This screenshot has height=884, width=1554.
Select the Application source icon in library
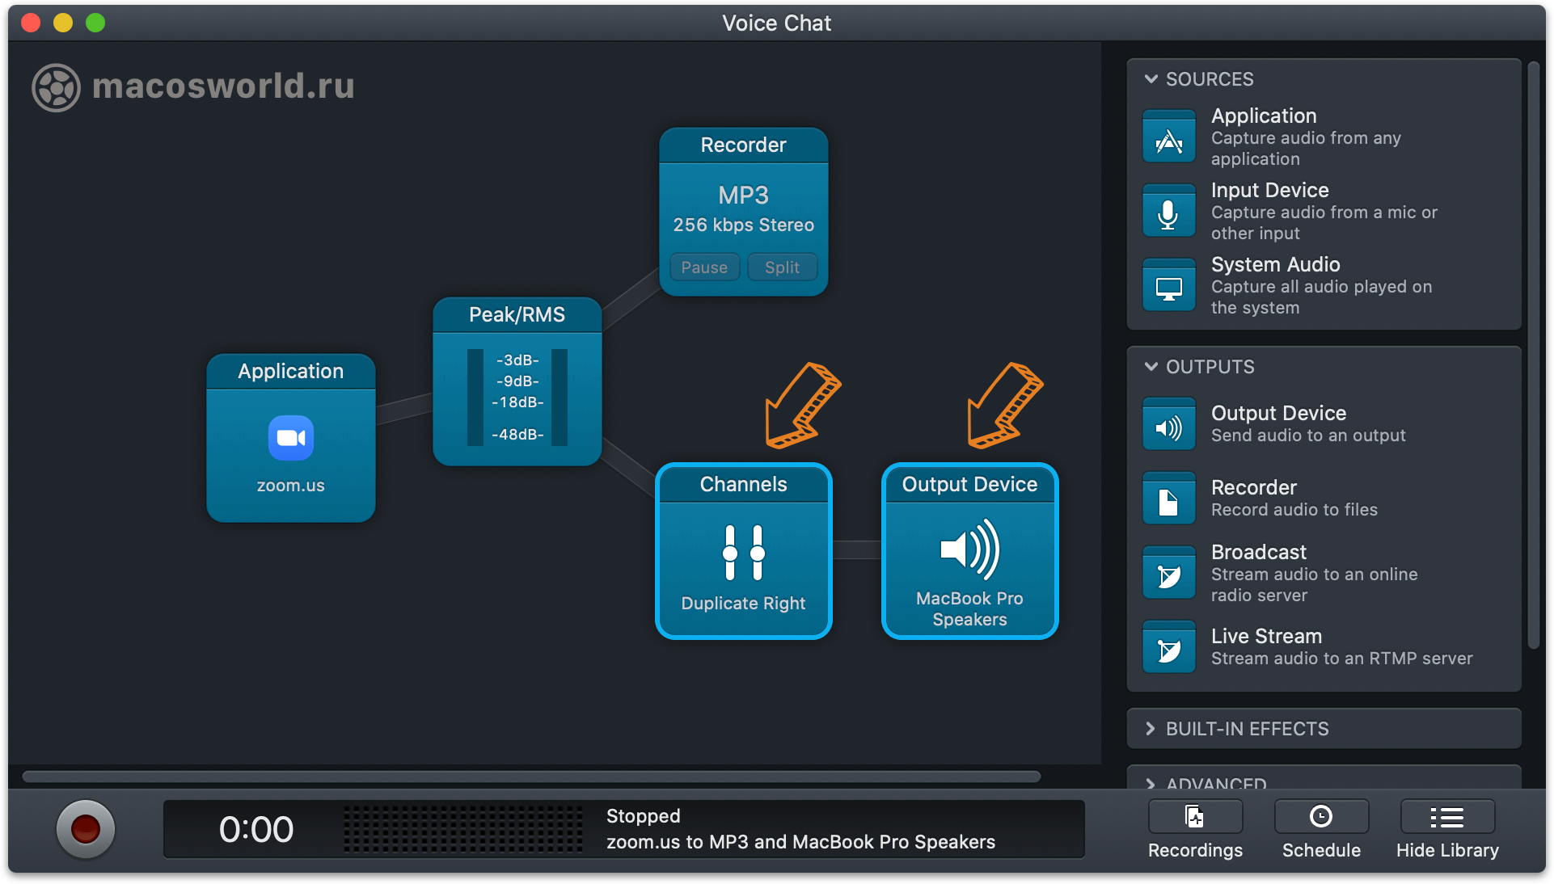click(x=1168, y=137)
